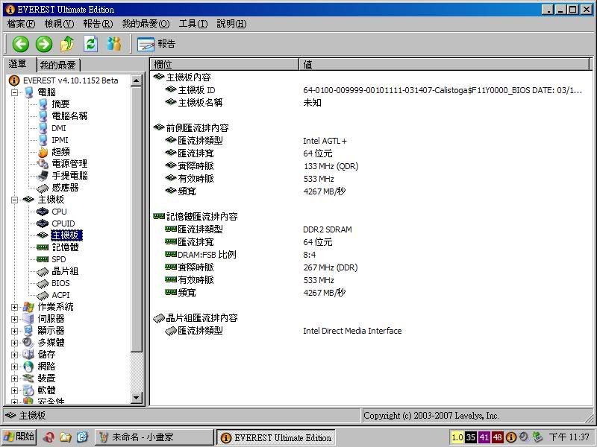This screenshot has height=447, width=597.
Task: Select 電腦名稱 in the tree
Action: tap(69, 116)
